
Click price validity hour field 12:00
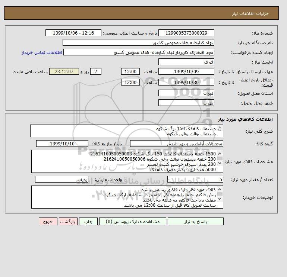coord(130,82)
